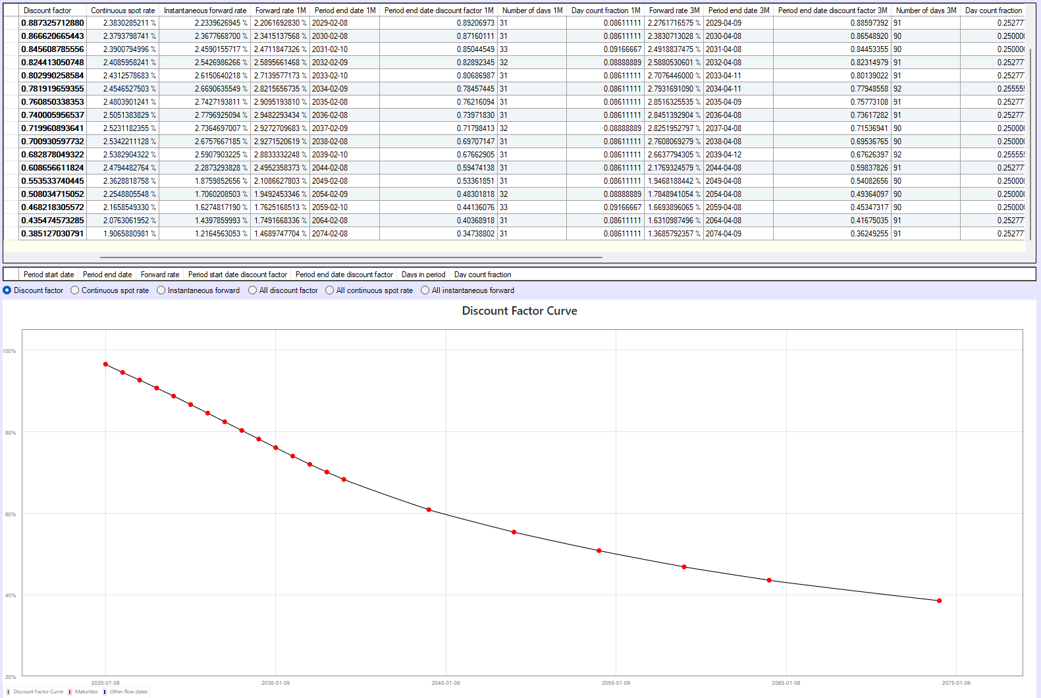This screenshot has width=1041, height=698.
Task: Choose the Instantaneous forward radio option
Action: (x=161, y=290)
